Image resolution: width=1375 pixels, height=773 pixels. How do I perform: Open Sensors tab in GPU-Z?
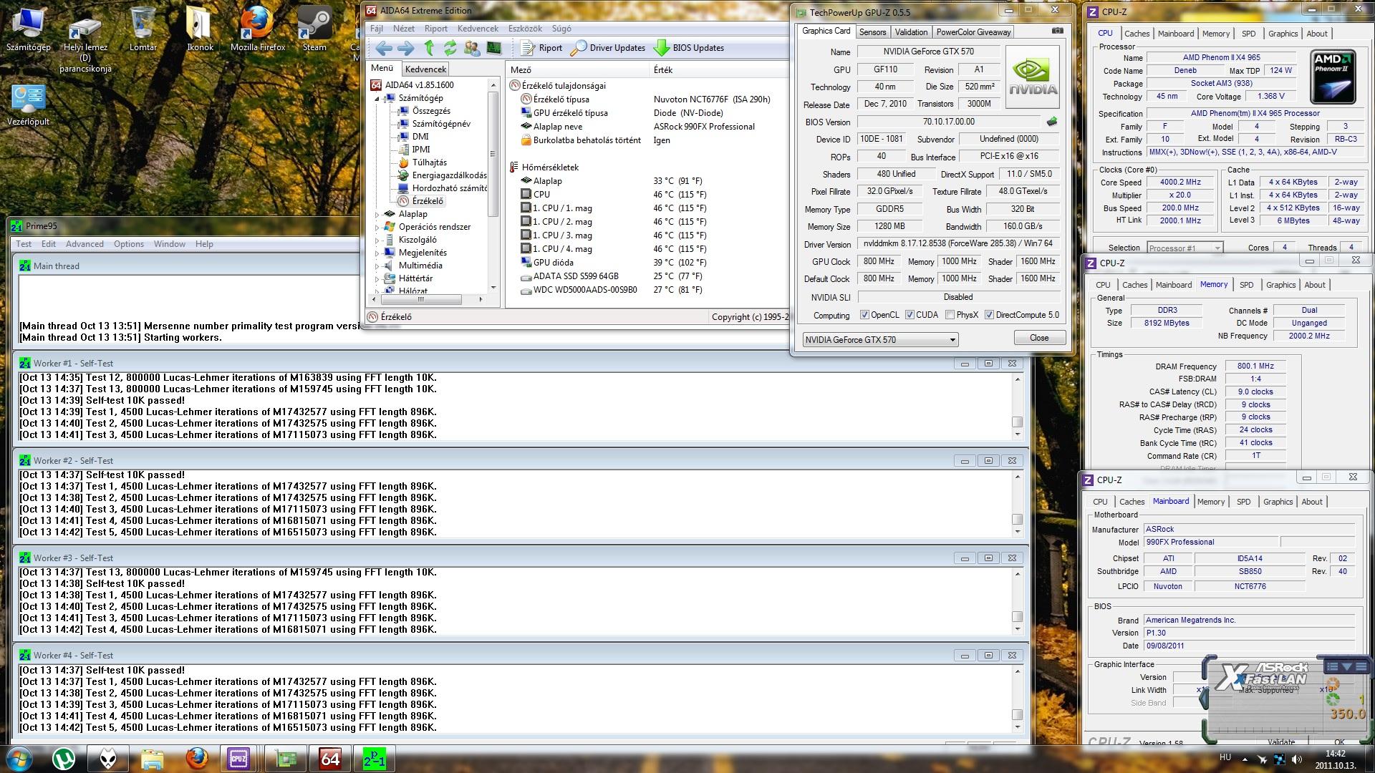point(872,32)
